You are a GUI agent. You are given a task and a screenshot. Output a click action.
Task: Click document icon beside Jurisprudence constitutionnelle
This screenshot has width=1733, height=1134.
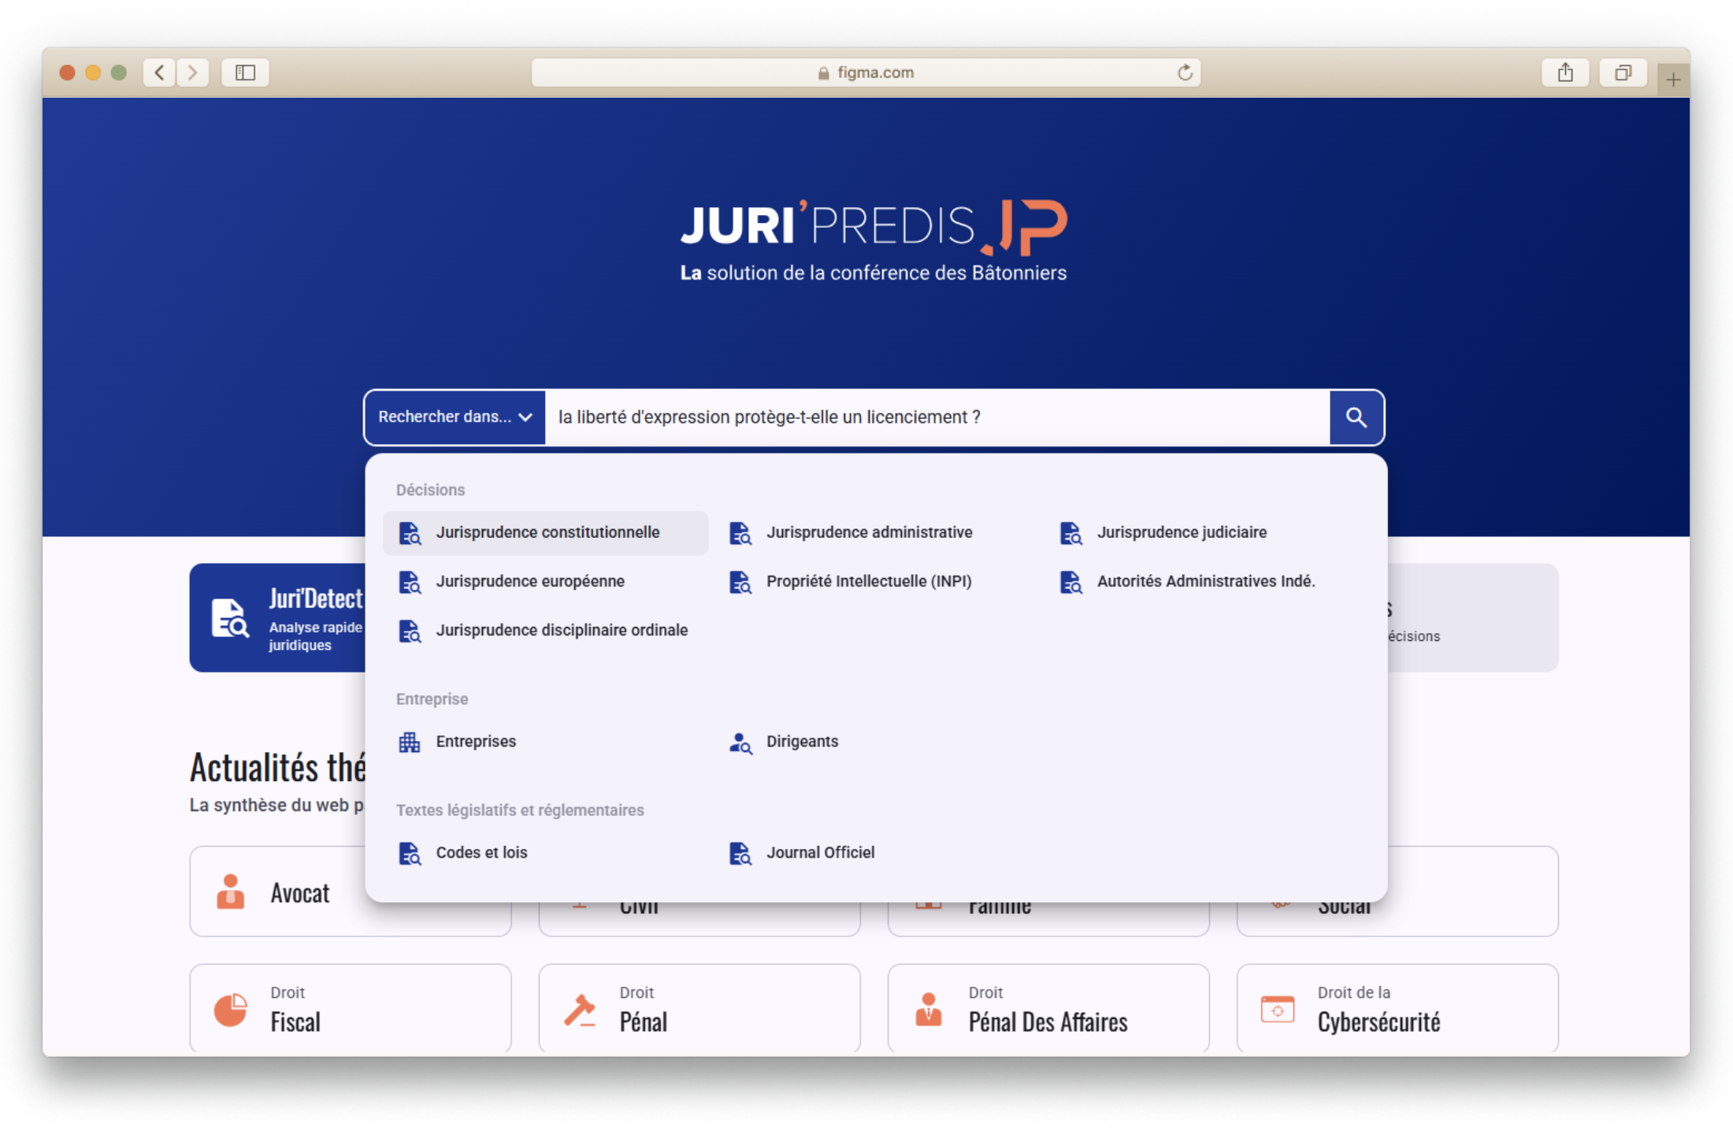tap(410, 533)
